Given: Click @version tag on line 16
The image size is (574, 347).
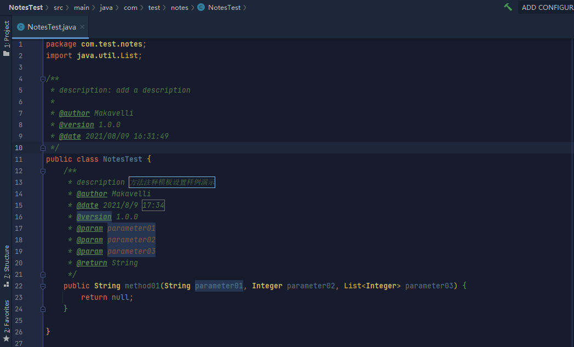Looking at the screenshot, I should [94, 217].
